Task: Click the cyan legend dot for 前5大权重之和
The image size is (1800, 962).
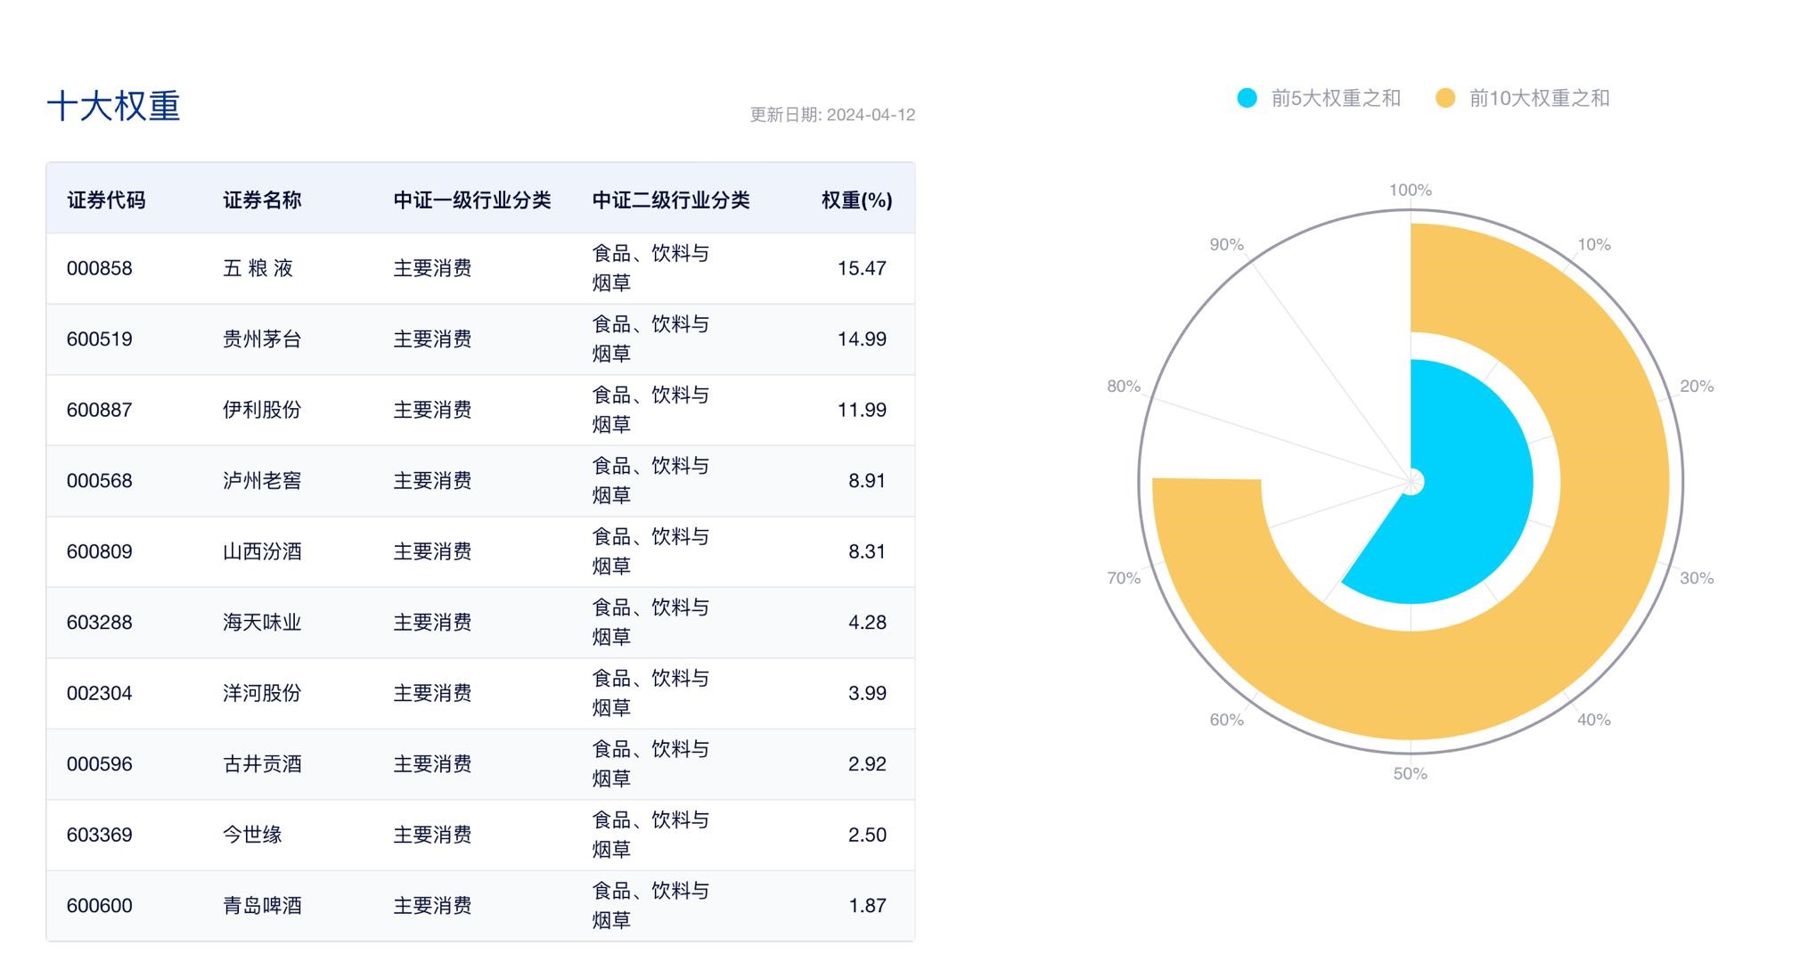Action: point(1248,98)
